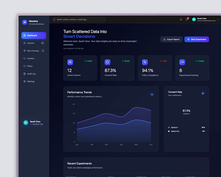Open the Context page
This screenshot has height=177, width=221.
pos(34,58)
